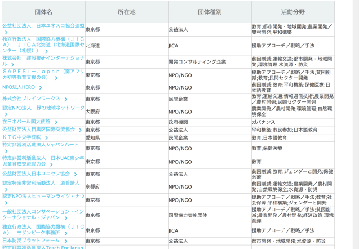359x249 pixels.
Task: Select the 活動分野 column header
Action: pyautogui.click(x=293, y=12)
